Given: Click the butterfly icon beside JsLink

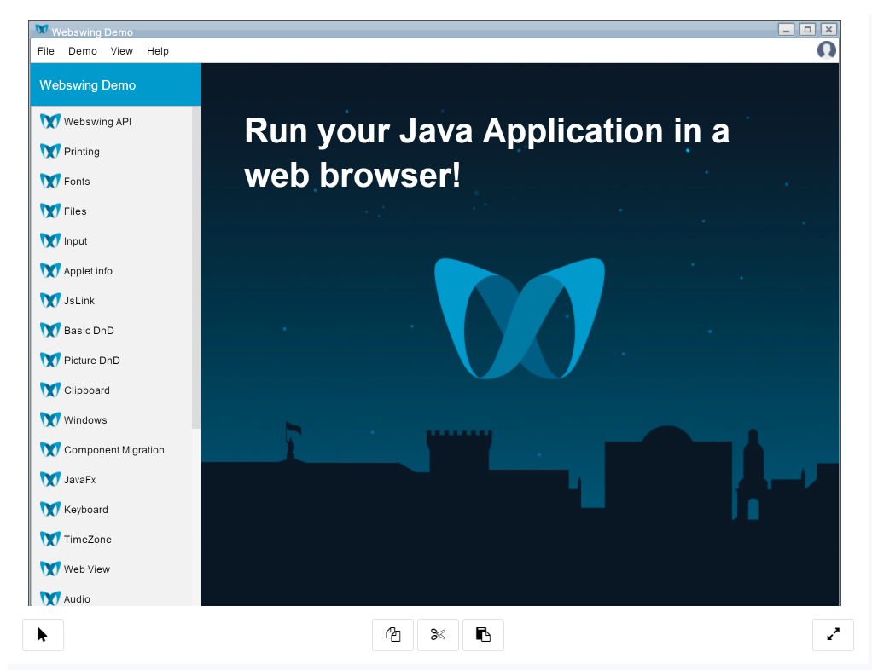Looking at the screenshot, I should 50,301.
